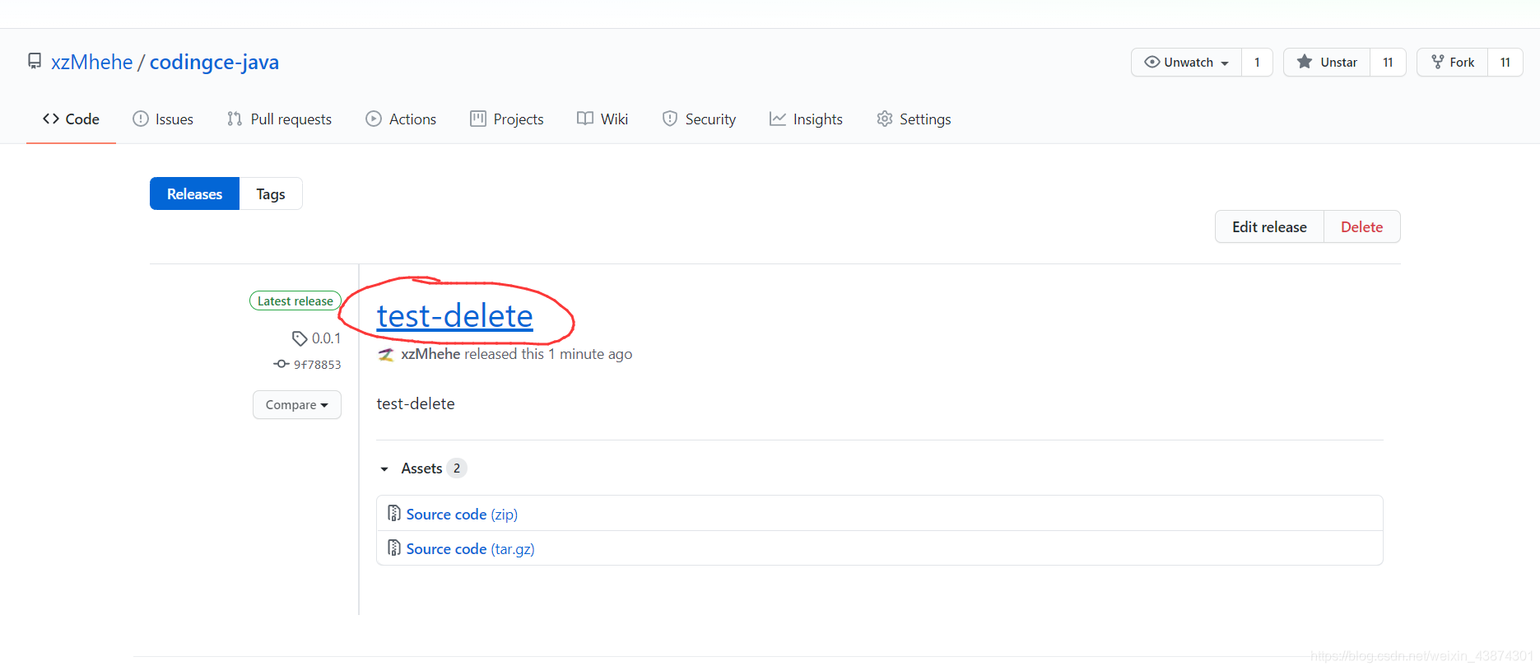
Task: Click the watchers count 1
Action: click(x=1257, y=63)
